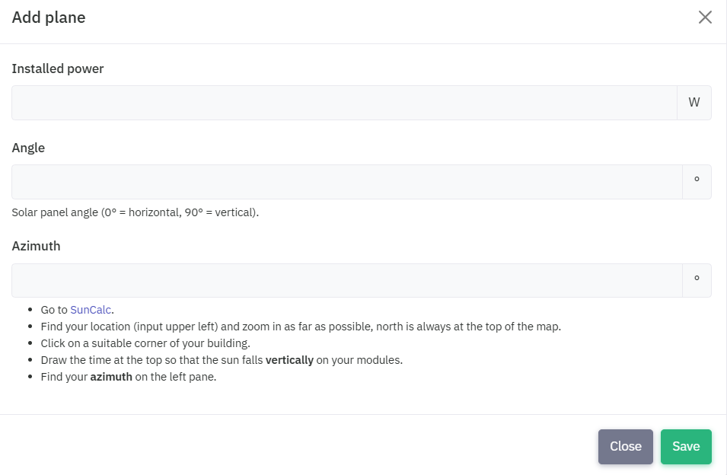This screenshot has width=727, height=475.
Task: Click the suitable corner of your building instruction
Action: [x=145, y=343]
